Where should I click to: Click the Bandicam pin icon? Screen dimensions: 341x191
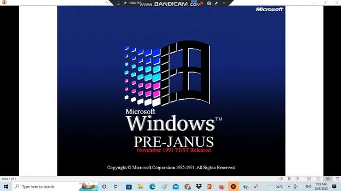point(125,3)
